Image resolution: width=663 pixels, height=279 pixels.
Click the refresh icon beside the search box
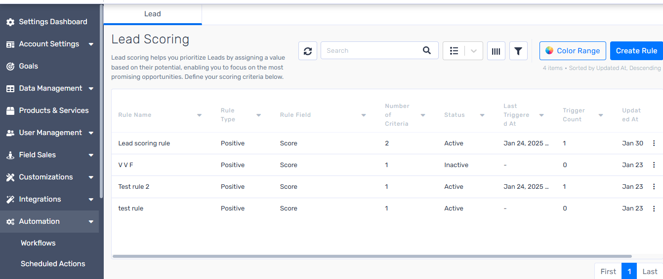click(307, 51)
